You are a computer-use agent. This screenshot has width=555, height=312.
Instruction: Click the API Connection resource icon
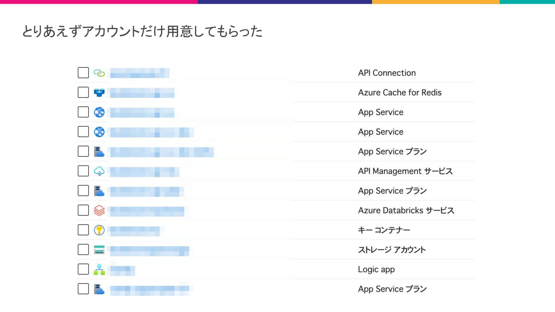click(x=99, y=73)
